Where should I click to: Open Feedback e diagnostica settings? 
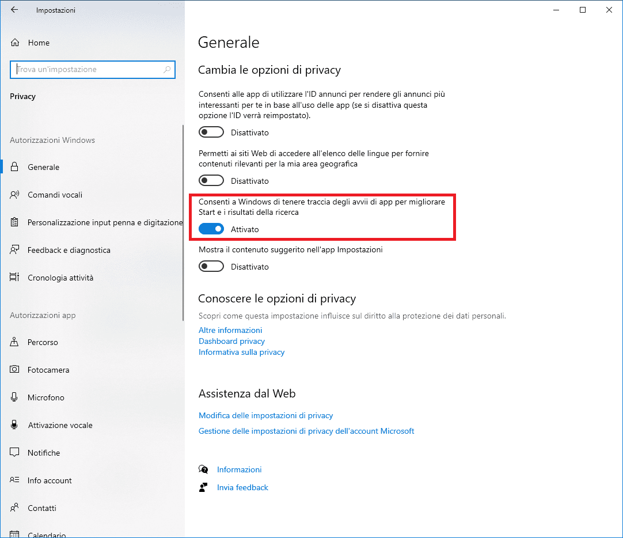point(69,250)
